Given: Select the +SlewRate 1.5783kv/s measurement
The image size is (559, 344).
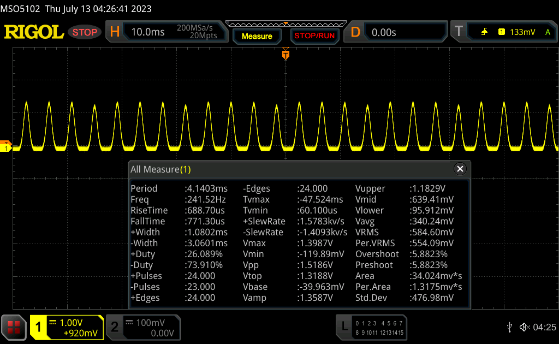Looking at the screenshot, I should pyautogui.click(x=294, y=221).
